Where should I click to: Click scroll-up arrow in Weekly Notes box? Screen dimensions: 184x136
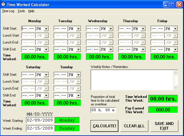tap(176, 73)
